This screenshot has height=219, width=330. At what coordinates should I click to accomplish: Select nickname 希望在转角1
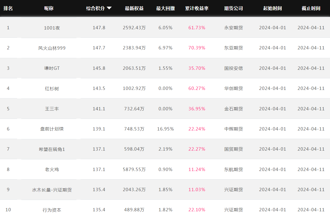(52, 149)
